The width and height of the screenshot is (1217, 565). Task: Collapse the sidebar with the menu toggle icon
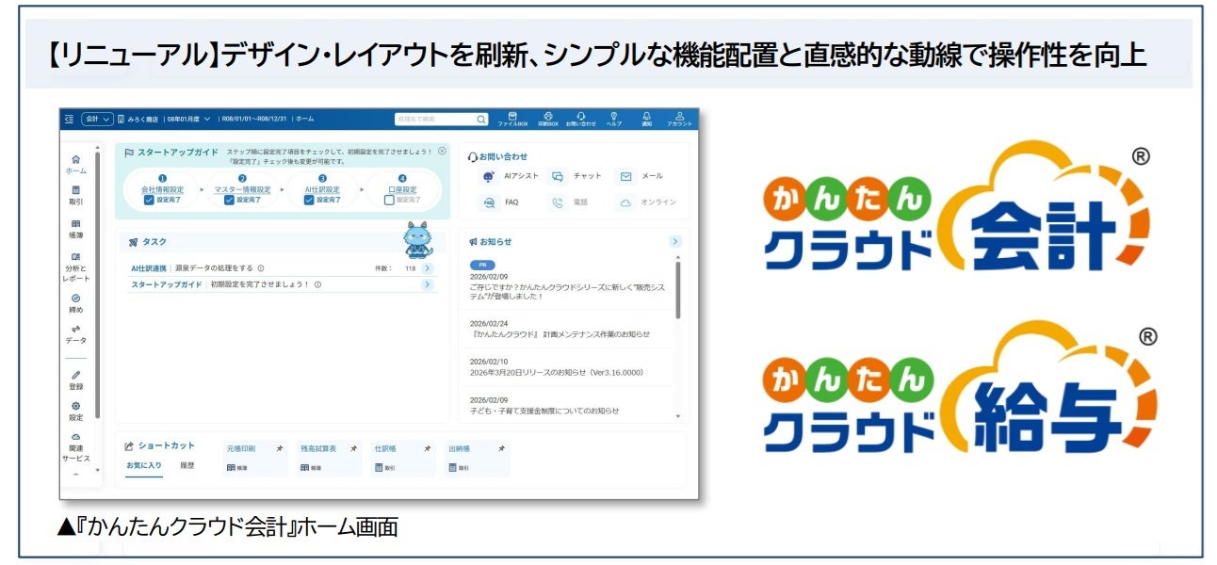pyautogui.click(x=69, y=120)
